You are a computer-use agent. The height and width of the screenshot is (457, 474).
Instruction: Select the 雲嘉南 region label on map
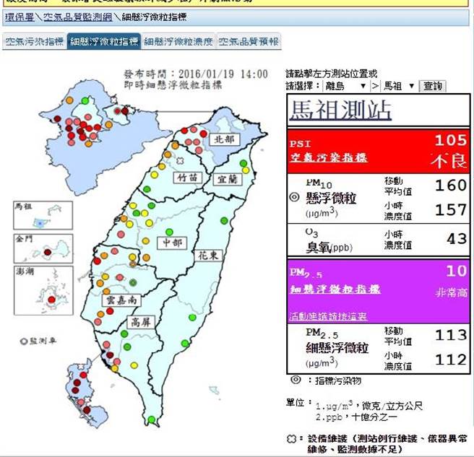[121, 300]
